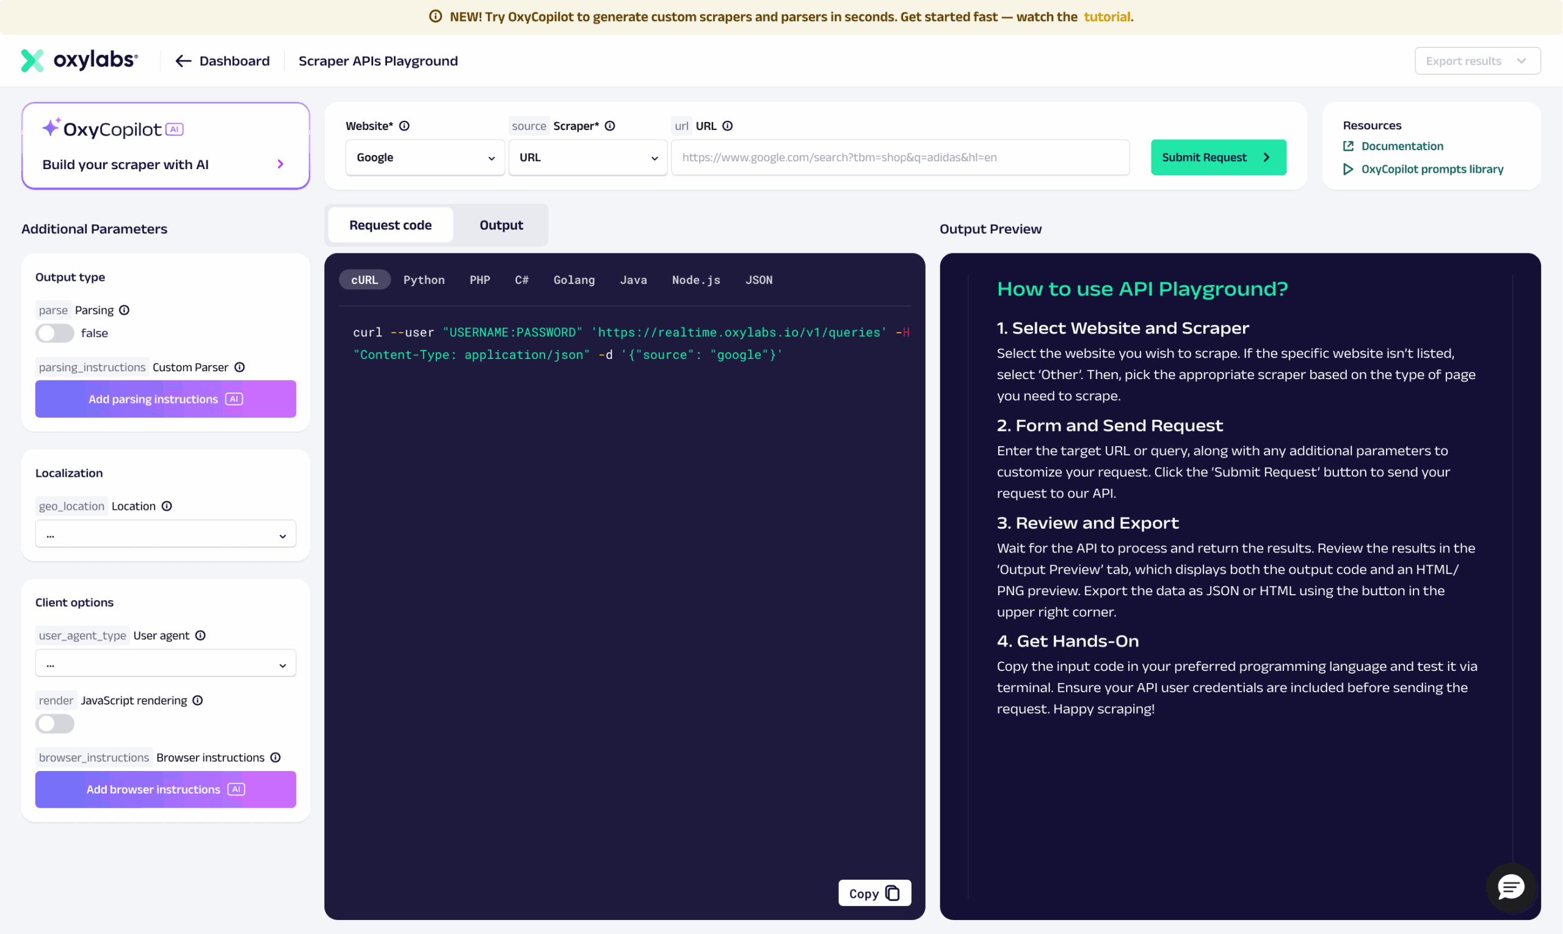Click the Submit Request button
The image size is (1563, 934).
pos(1219,157)
